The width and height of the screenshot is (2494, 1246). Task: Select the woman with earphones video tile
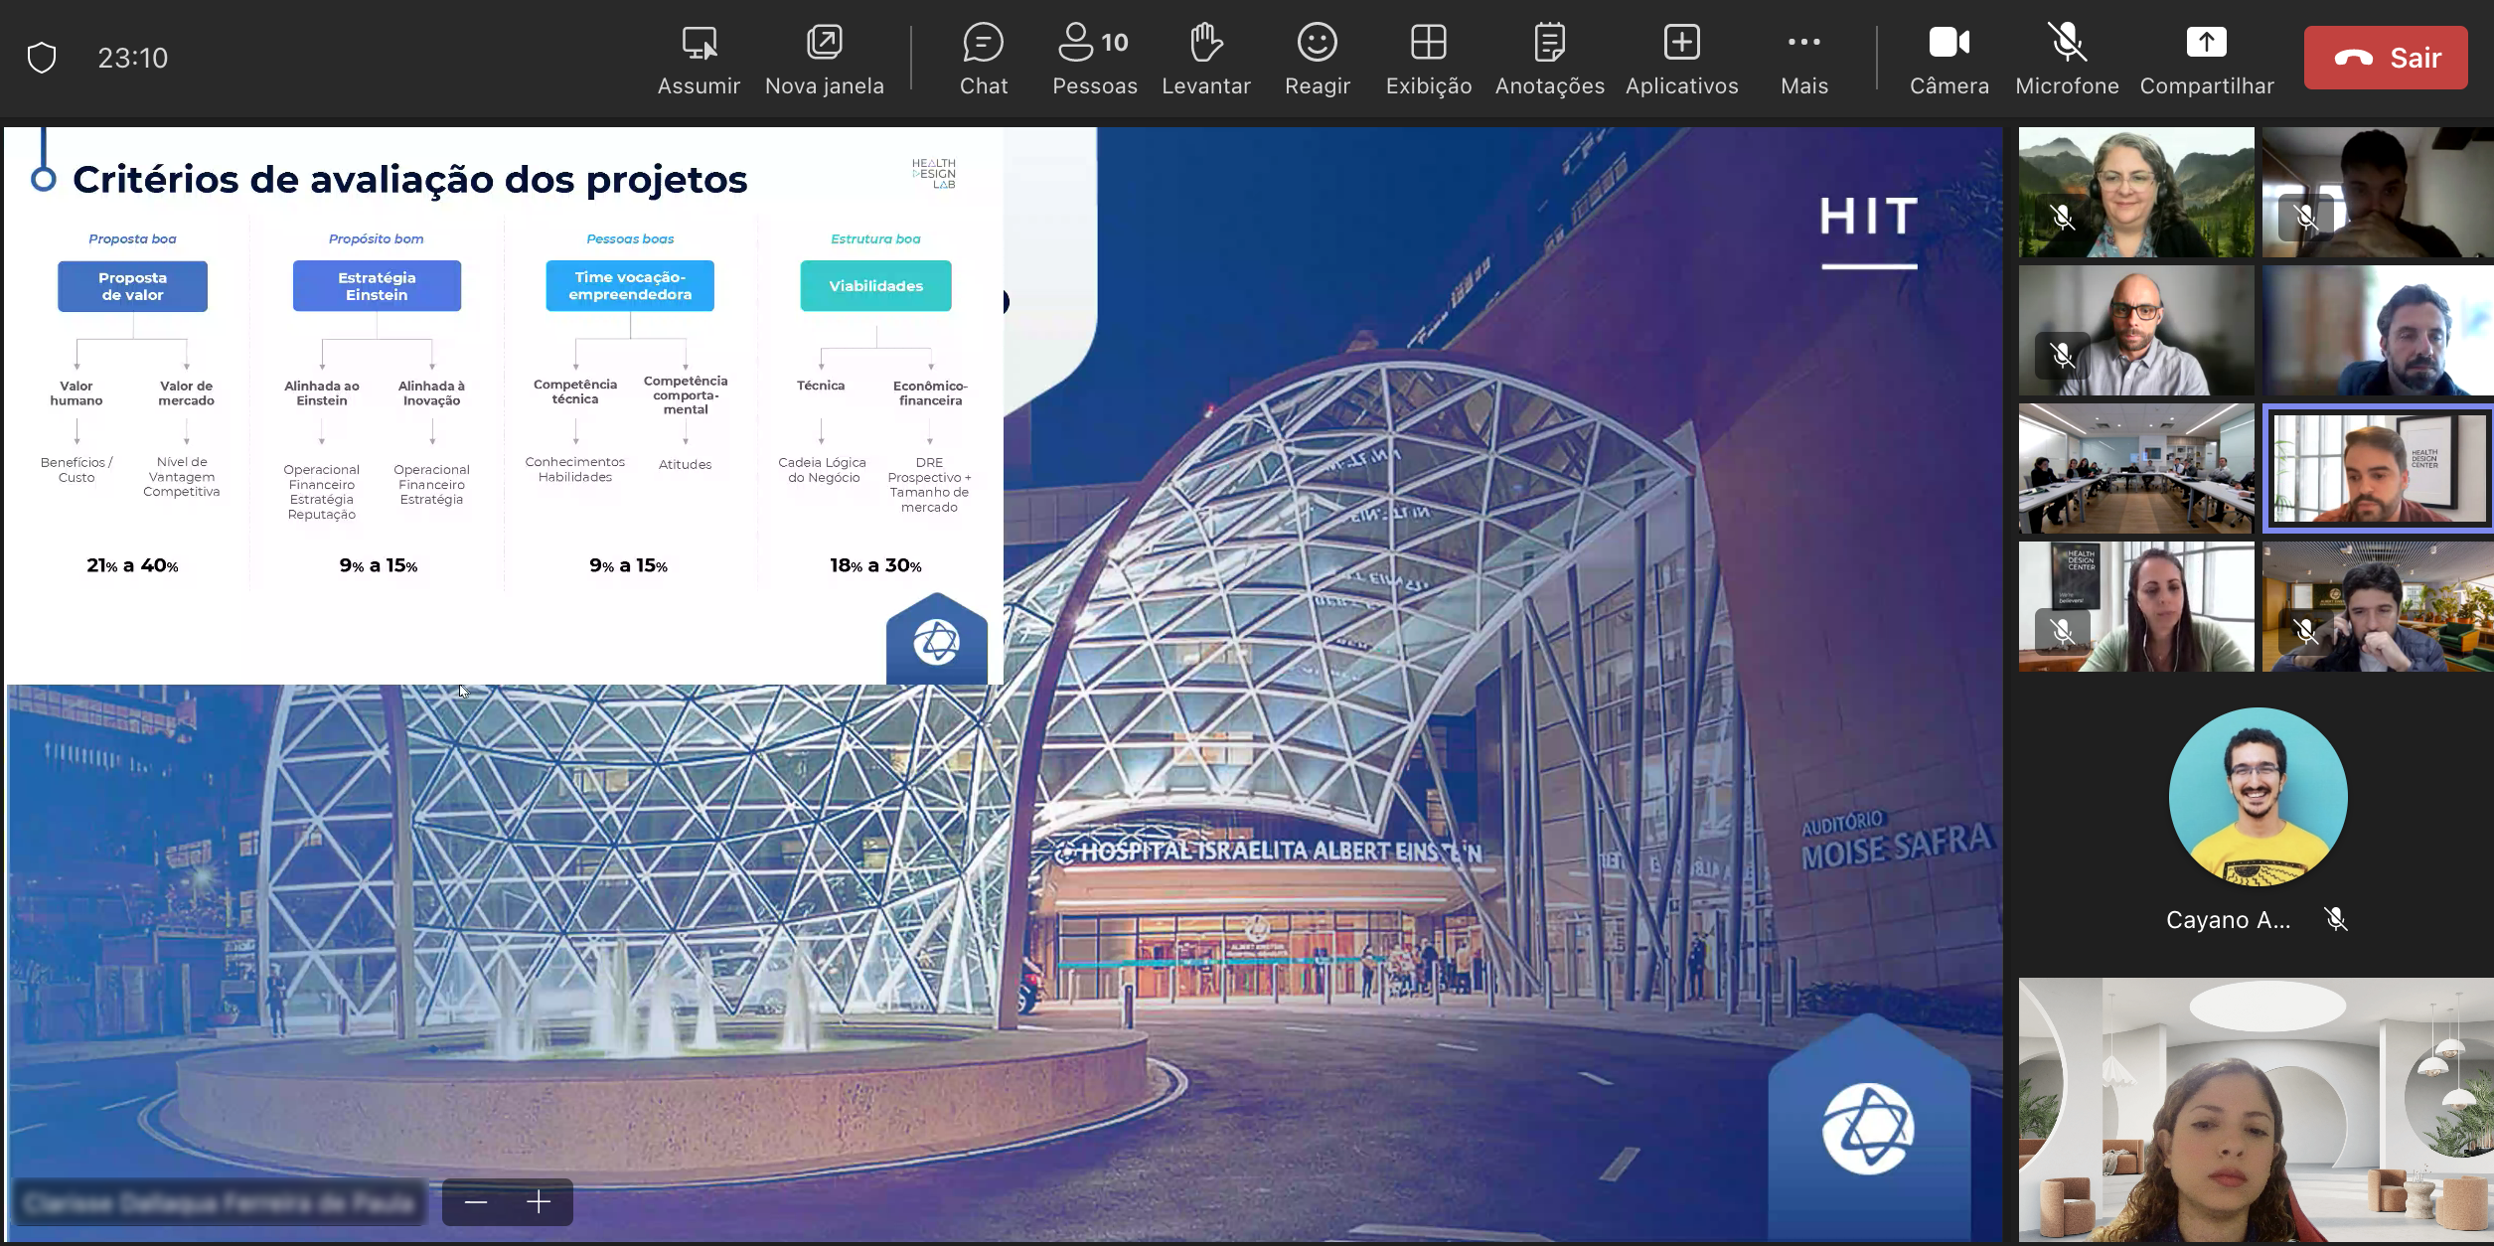point(2136,607)
